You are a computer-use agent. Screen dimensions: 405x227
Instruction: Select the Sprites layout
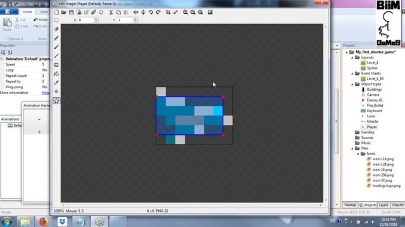tap(372, 68)
